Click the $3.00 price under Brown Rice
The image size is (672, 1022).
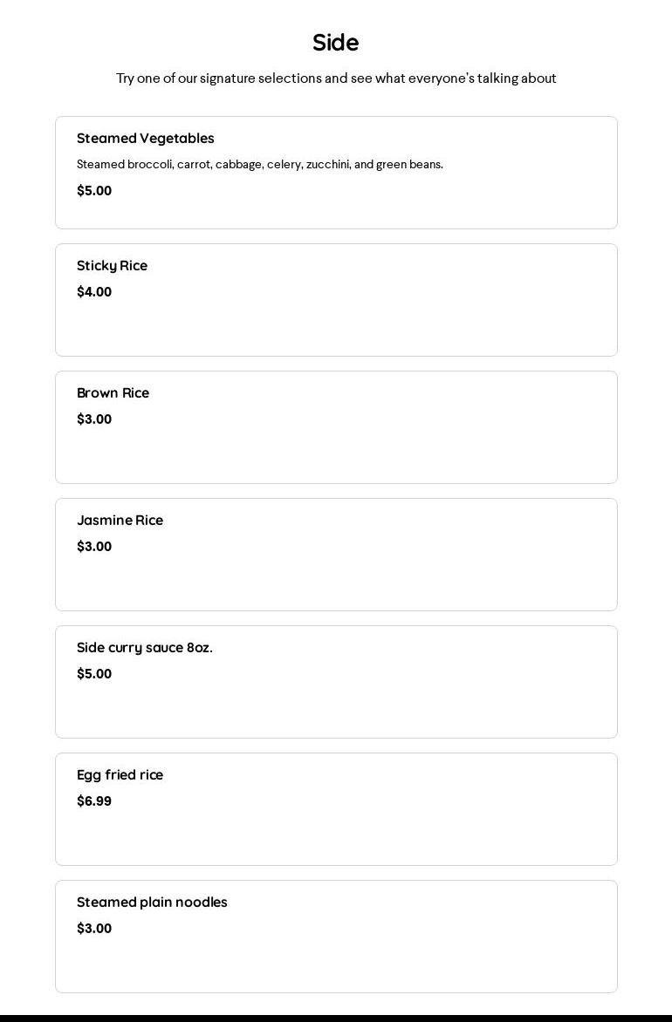click(94, 419)
